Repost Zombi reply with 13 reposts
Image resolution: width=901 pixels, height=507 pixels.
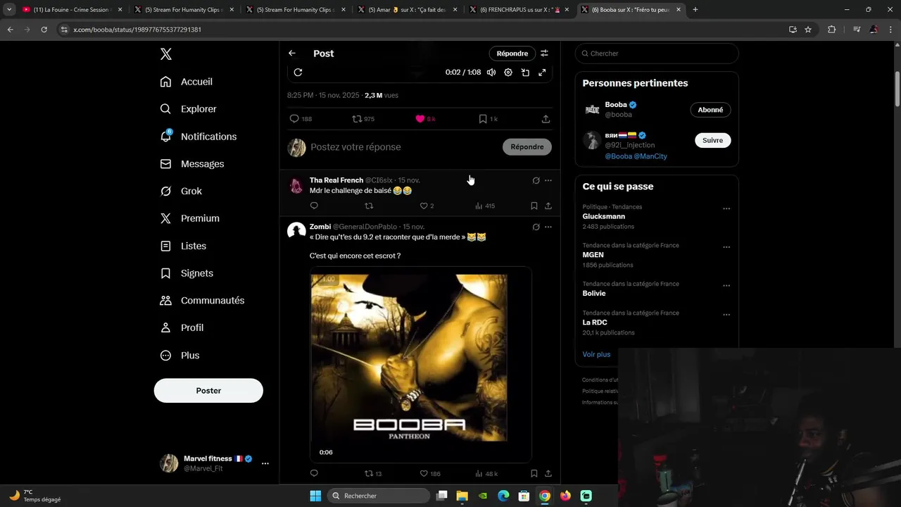point(373,474)
